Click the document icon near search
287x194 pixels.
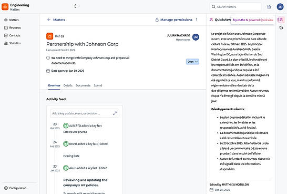pos(269,7)
